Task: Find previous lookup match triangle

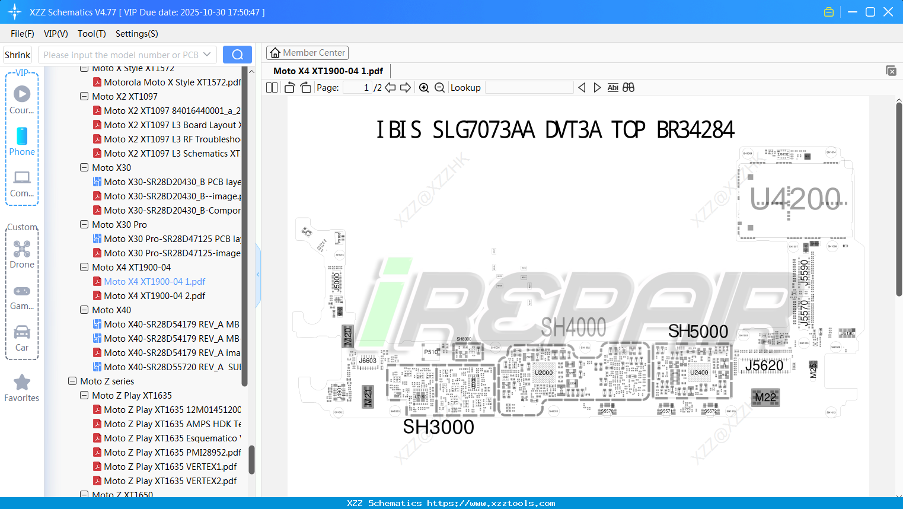Action: tap(582, 88)
